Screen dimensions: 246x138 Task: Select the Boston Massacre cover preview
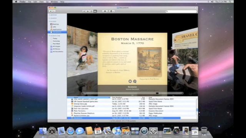coord(132,59)
